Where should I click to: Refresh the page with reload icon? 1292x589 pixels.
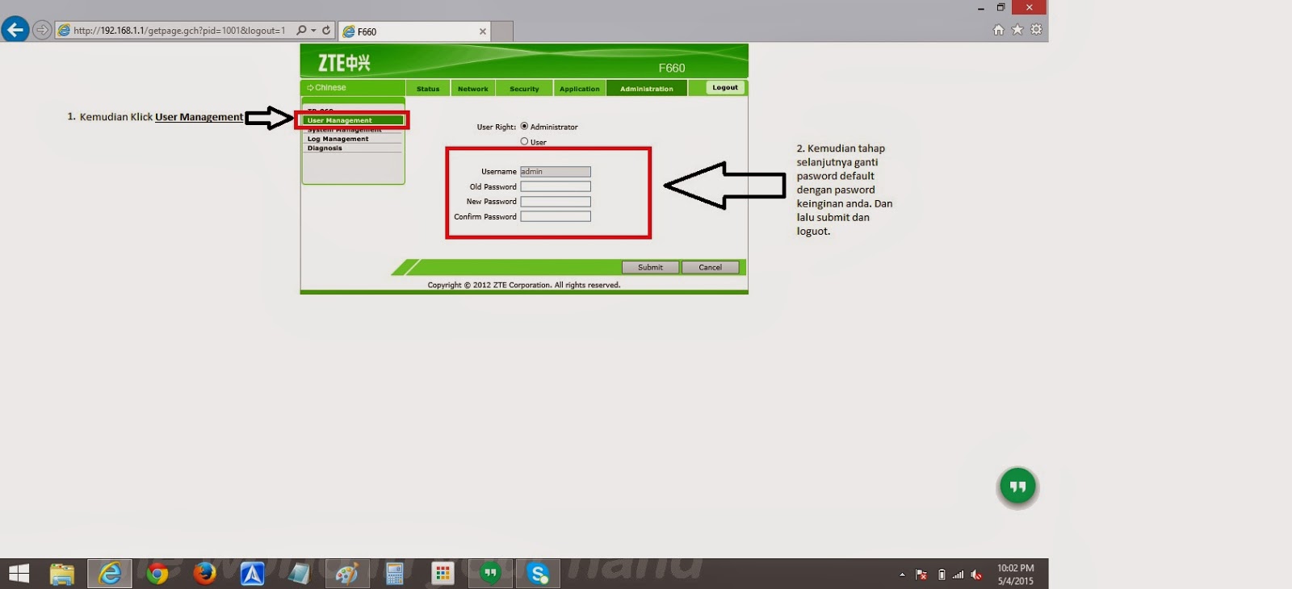click(x=326, y=31)
